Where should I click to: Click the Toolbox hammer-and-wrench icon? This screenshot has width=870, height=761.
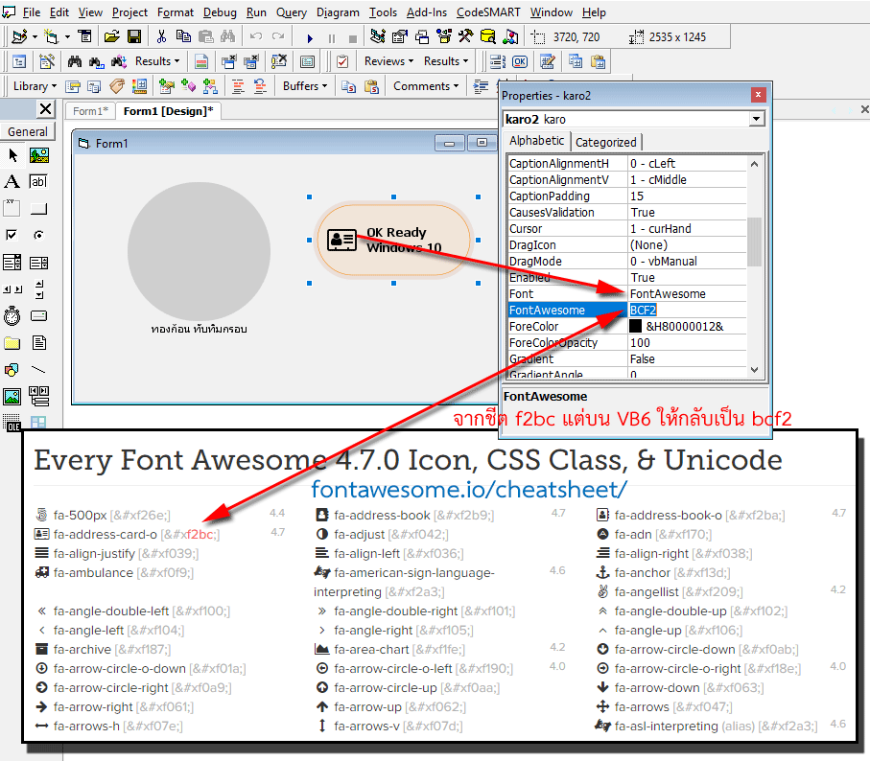(x=465, y=36)
